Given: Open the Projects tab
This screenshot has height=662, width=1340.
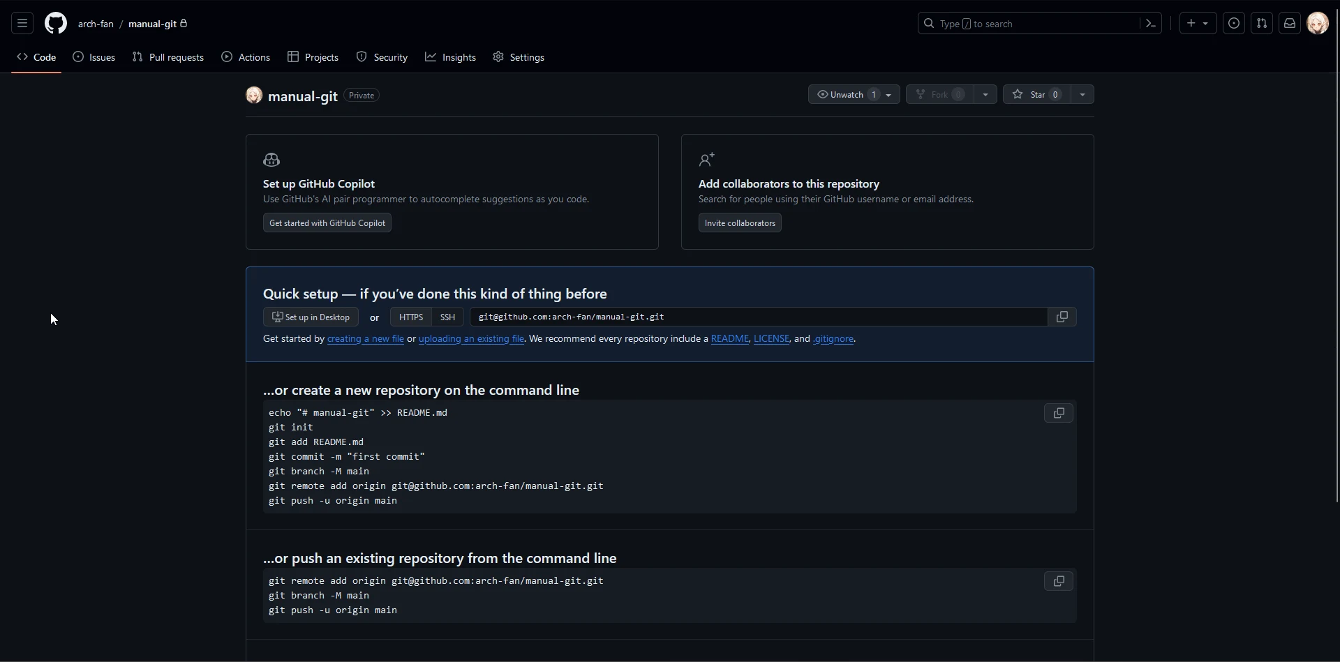Looking at the screenshot, I should click(x=313, y=57).
